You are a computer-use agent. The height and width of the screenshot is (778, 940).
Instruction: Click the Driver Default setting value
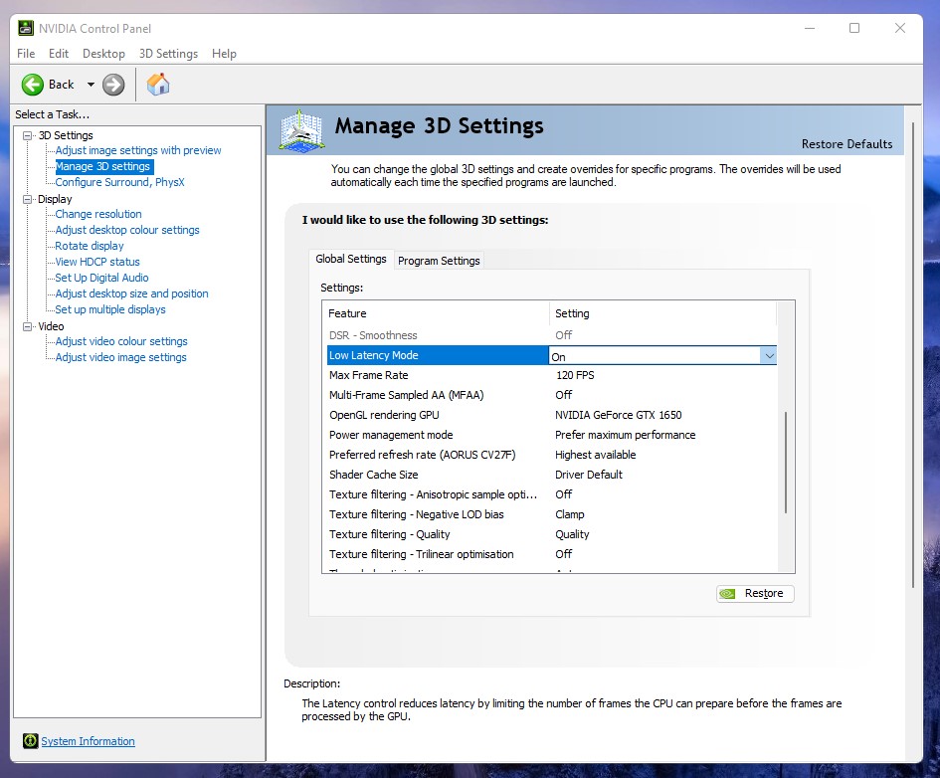click(589, 475)
